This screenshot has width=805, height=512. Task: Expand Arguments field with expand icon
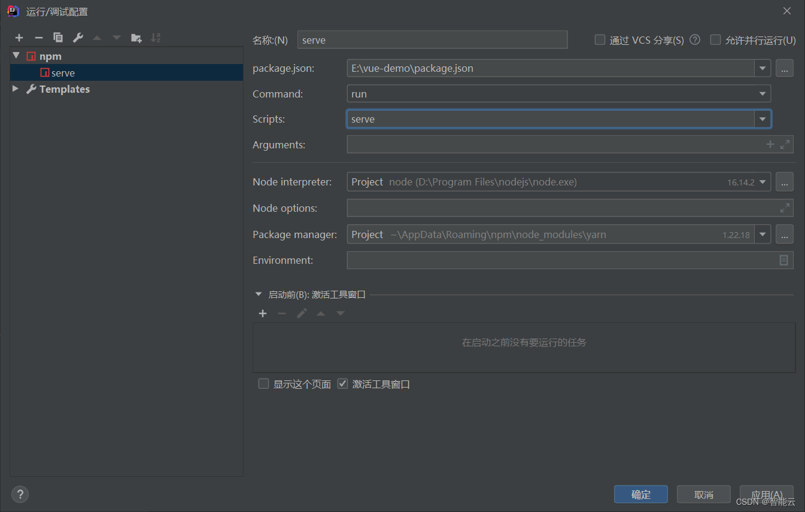[785, 144]
